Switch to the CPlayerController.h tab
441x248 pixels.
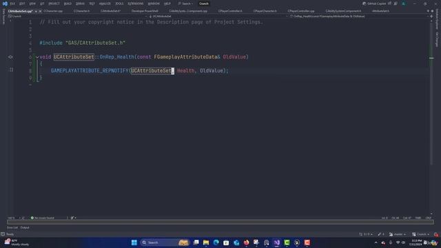pos(230,11)
